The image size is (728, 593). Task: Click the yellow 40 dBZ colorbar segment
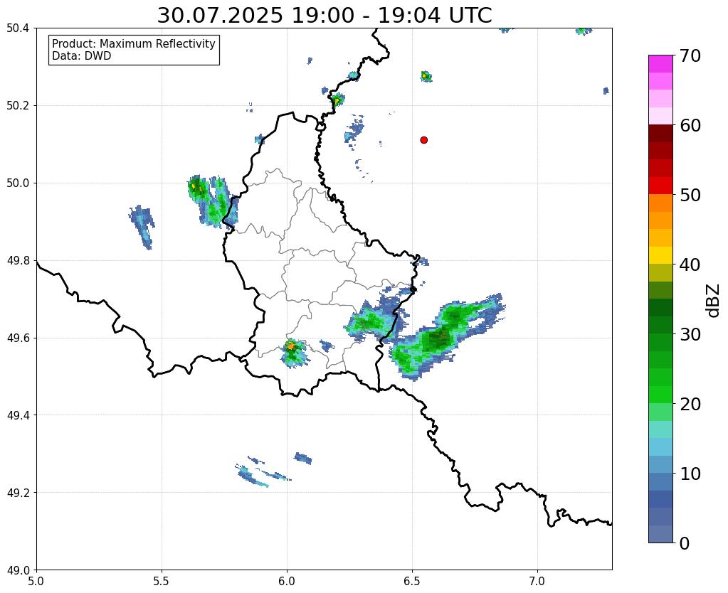pos(660,255)
